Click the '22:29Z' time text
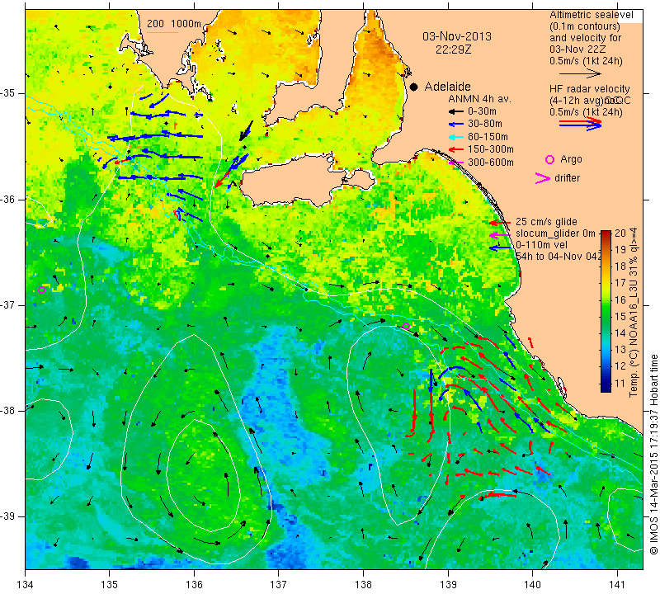The width and height of the screenshot is (660, 594). pyautogui.click(x=453, y=49)
